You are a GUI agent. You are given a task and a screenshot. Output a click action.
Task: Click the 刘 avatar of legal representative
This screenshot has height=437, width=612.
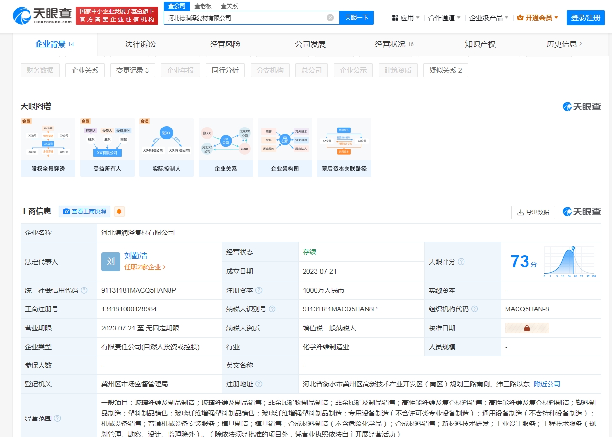click(111, 262)
